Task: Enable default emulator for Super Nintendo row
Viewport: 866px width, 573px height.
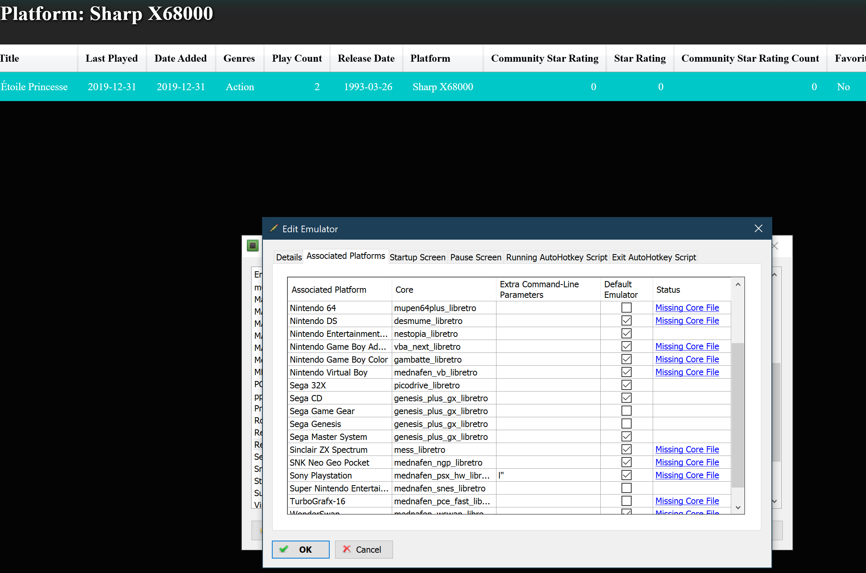Action: [x=626, y=488]
